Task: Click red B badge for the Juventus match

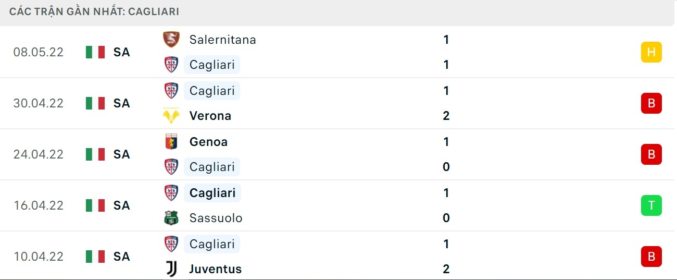Action: (651, 257)
